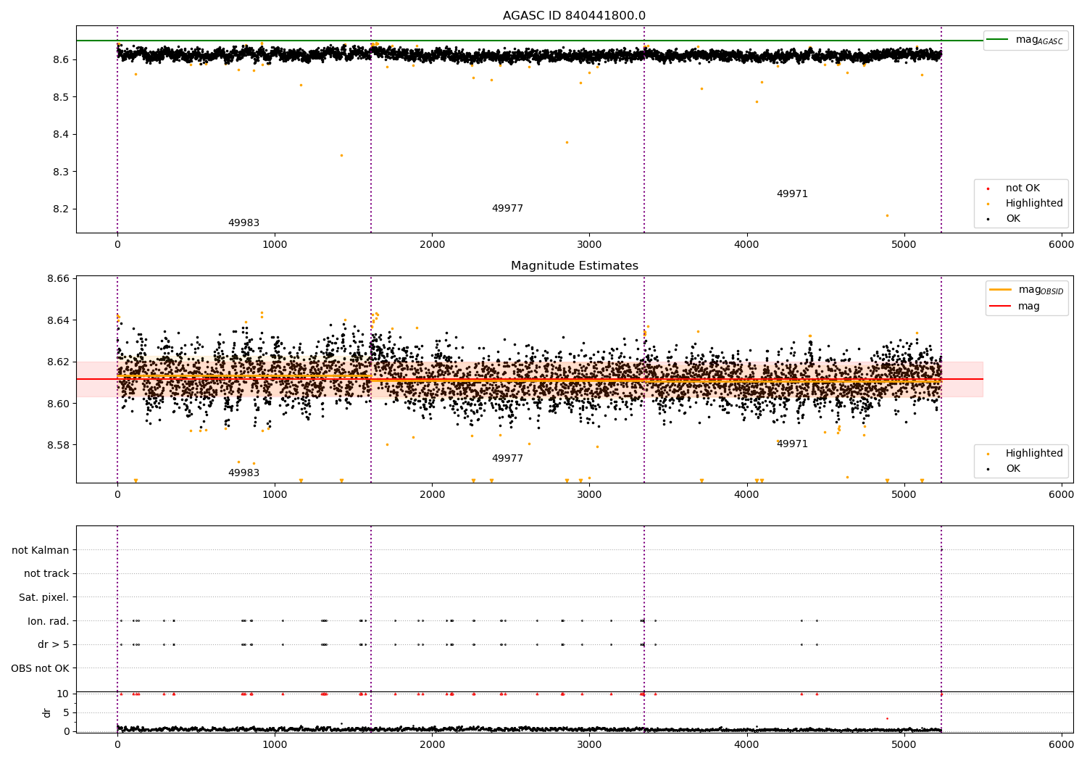Click obsid label 49977 in the top plot
The image size is (1087, 761).
507,209
